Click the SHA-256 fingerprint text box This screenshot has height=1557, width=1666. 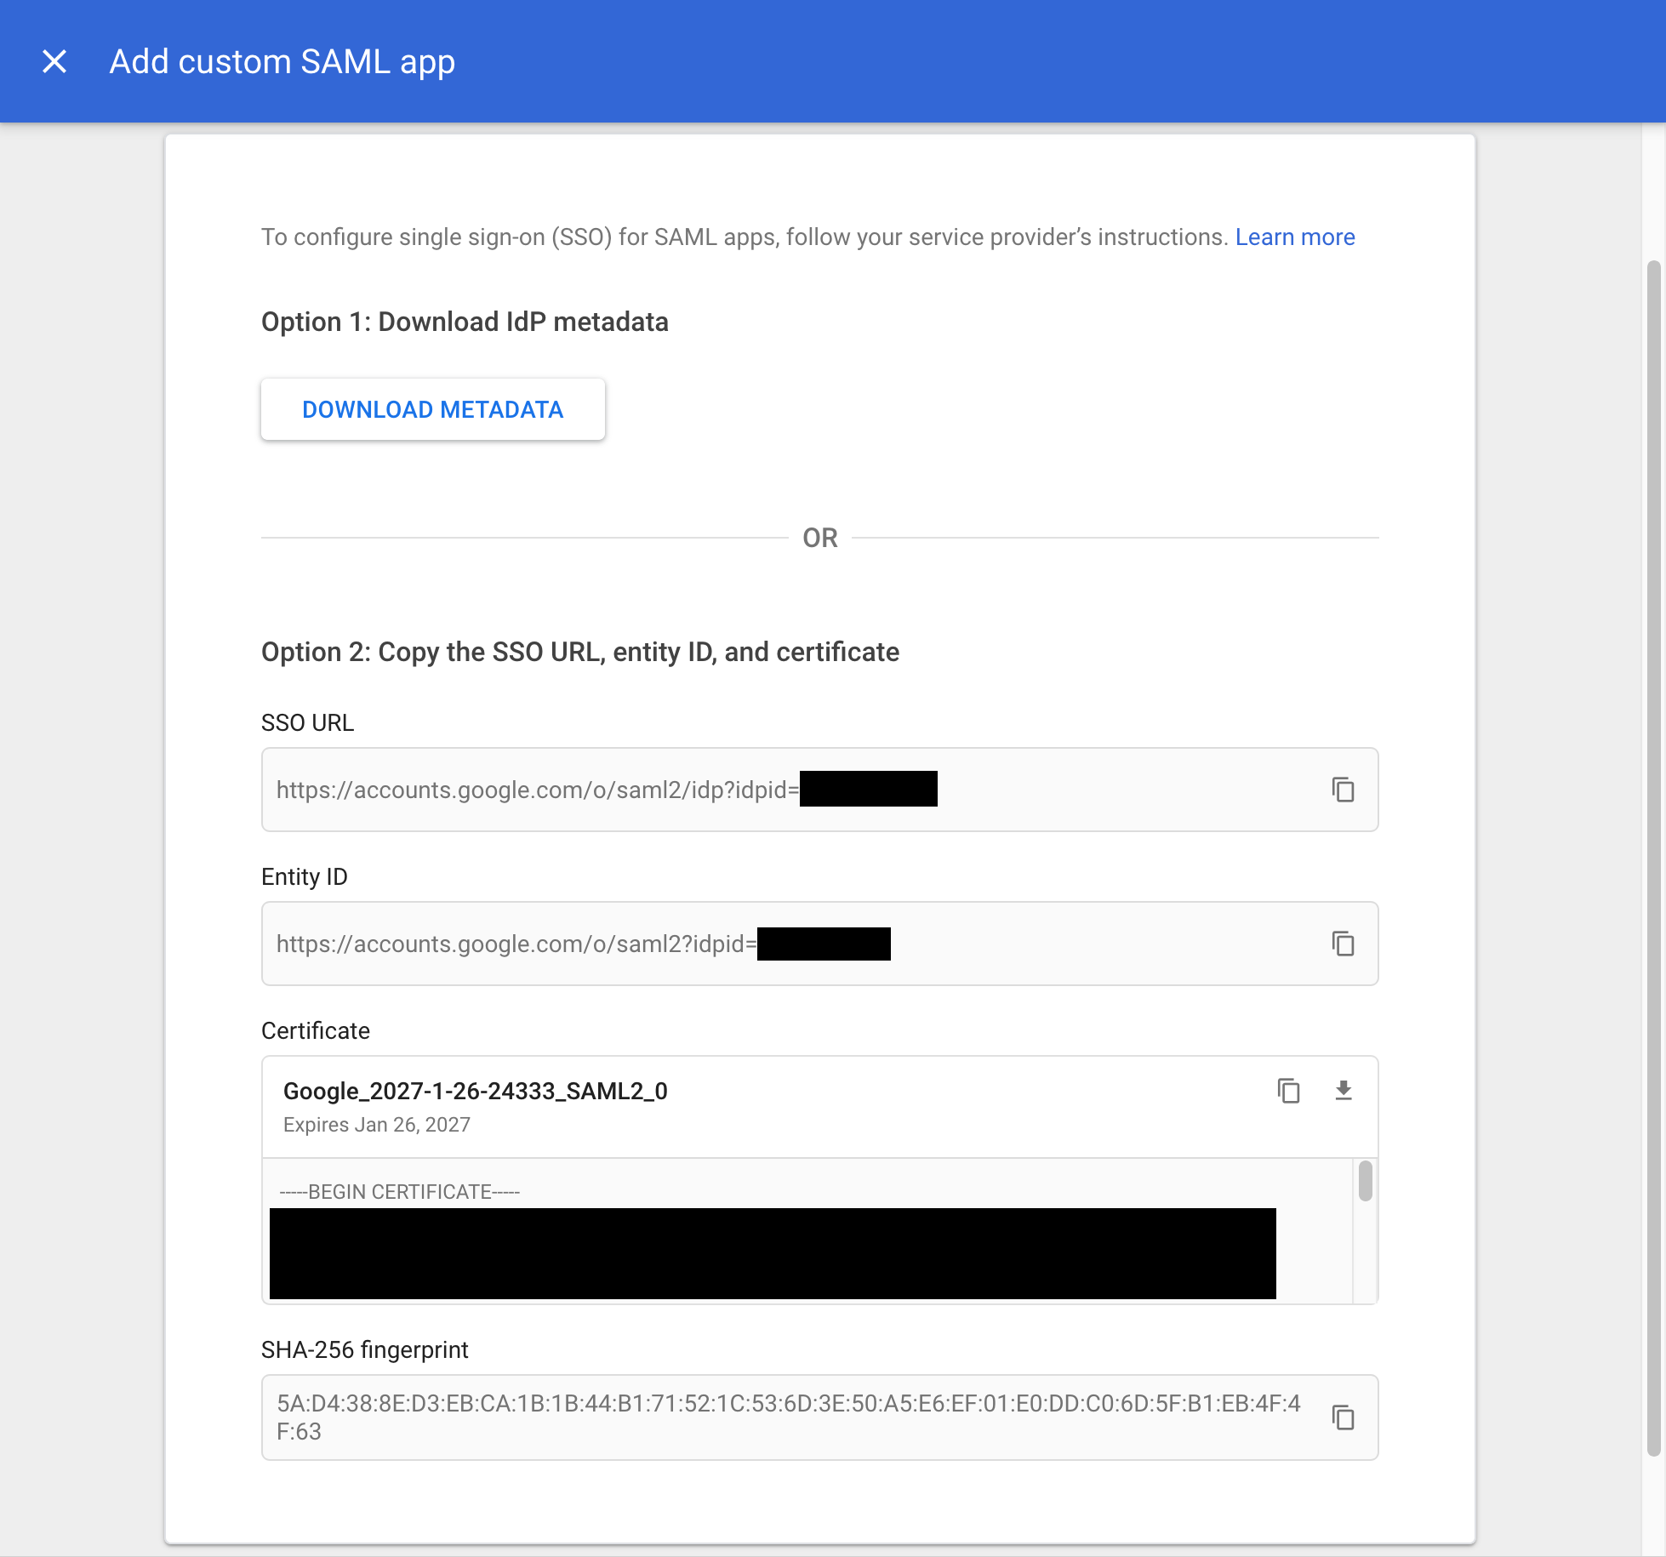click(819, 1417)
